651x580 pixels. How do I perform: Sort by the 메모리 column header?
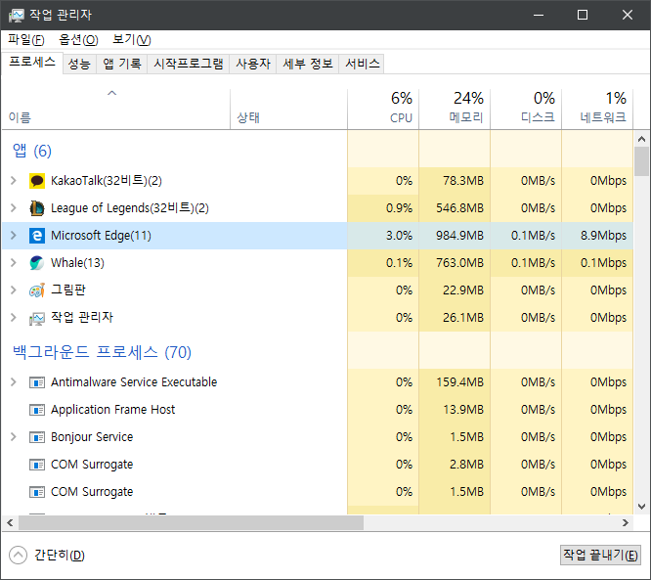pyautogui.click(x=455, y=109)
